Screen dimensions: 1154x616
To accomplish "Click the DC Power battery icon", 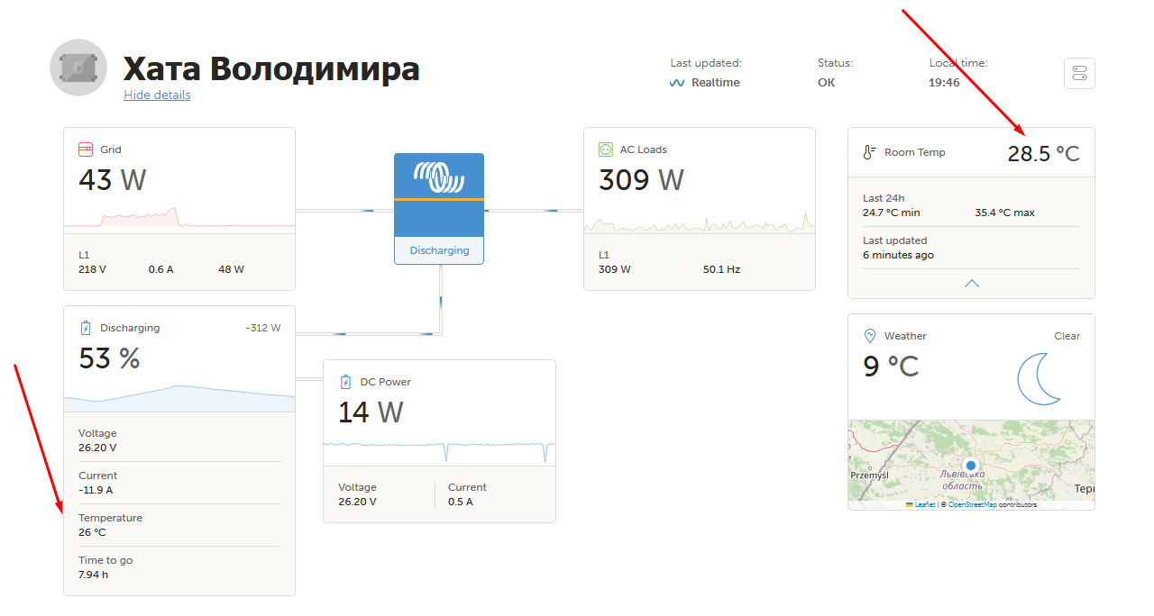I will pyautogui.click(x=345, y=382).
